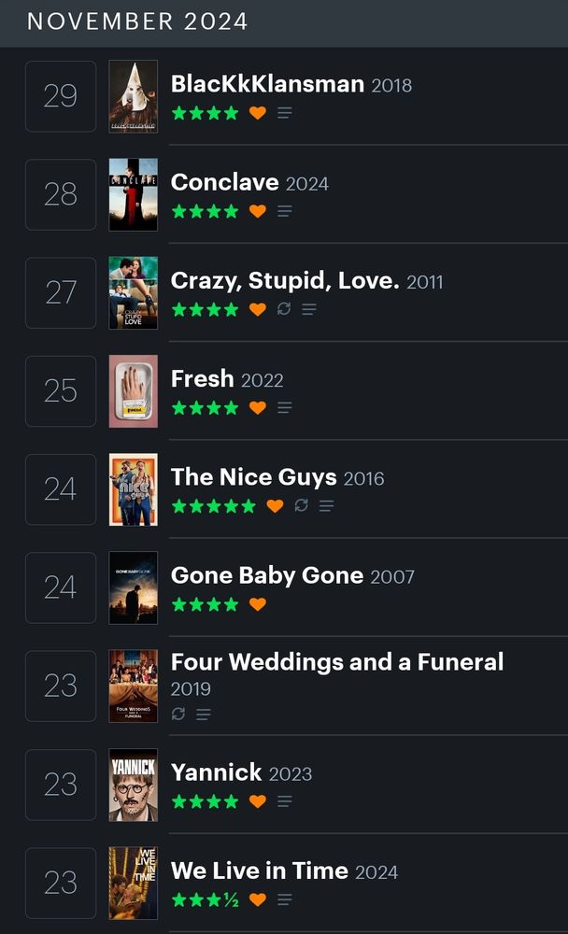Toggle the like heart for Conclave
The image size is (568, 934).
(x=258, y=211)
